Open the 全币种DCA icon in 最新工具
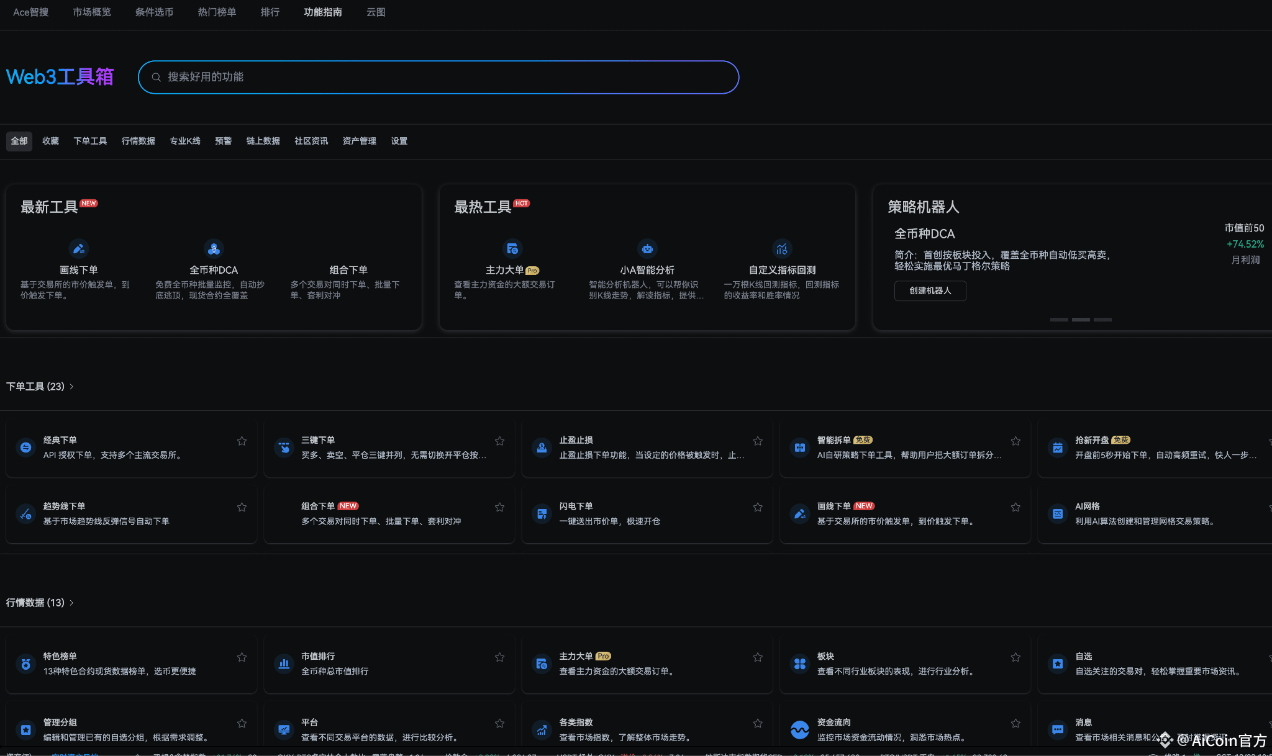The width and height of the screenshot is (1272, 756). [x=214, y=249]
